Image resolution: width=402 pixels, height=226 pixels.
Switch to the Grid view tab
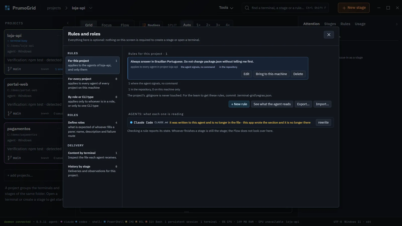[89, 25]
